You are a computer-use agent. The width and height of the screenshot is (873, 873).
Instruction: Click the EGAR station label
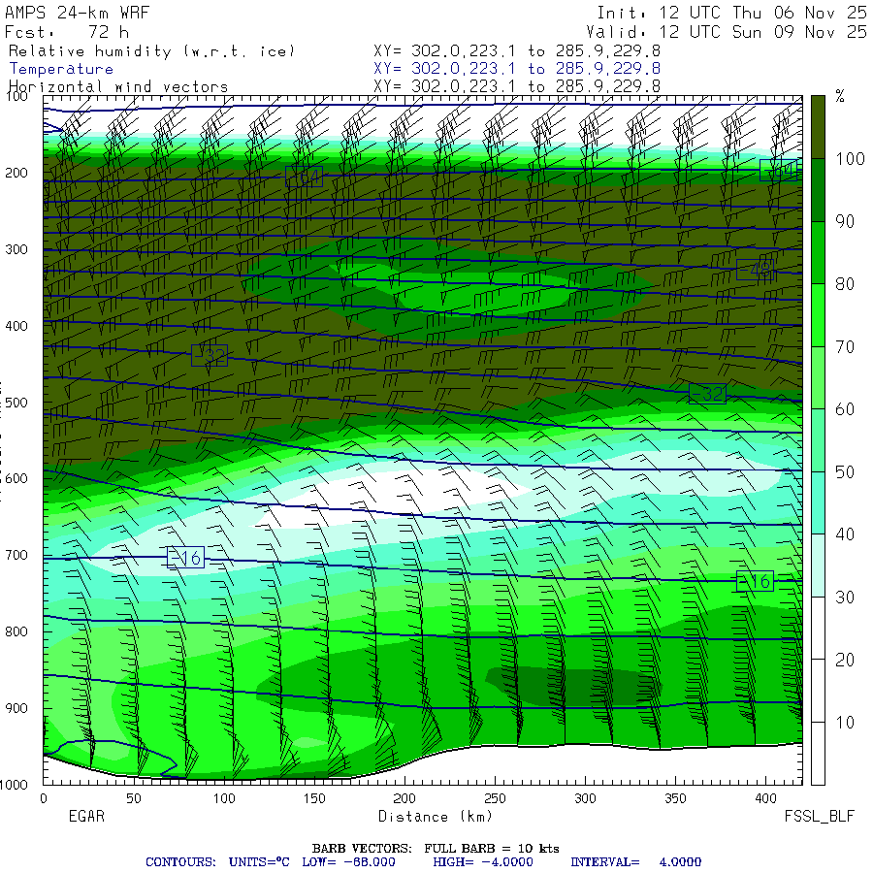point(86,816)
